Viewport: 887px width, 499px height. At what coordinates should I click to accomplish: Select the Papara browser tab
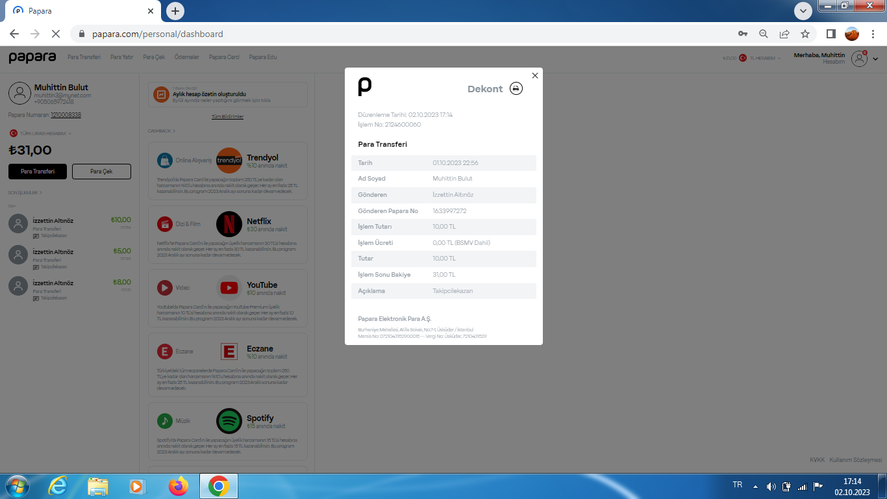tap(83, 11)
